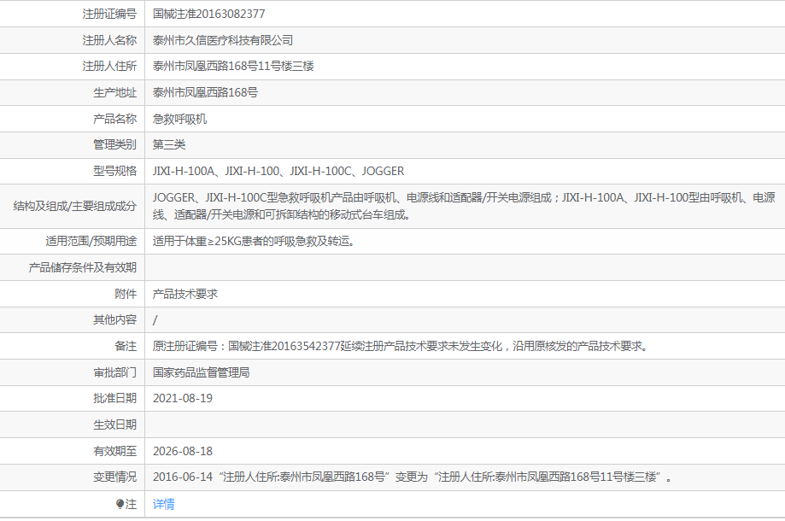Click the 管理类别 label
Image resolution: width=785 pixels, height=521 pixels.
click(x=114, y=144)
